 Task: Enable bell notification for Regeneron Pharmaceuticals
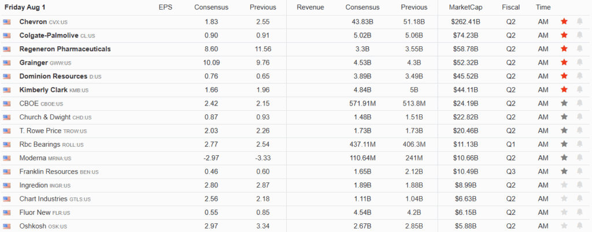579,49
